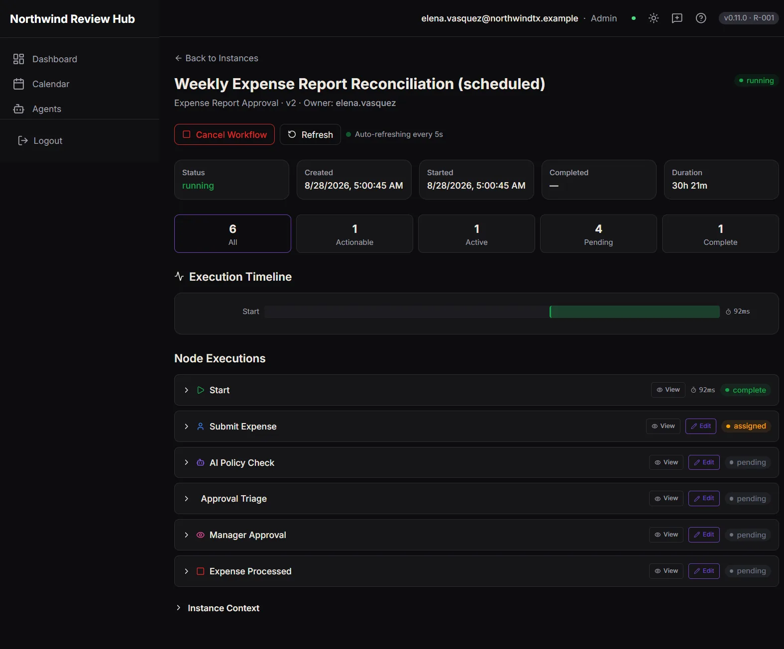View the Start node details
Screen dimensions: 784x649
[668, 390]
